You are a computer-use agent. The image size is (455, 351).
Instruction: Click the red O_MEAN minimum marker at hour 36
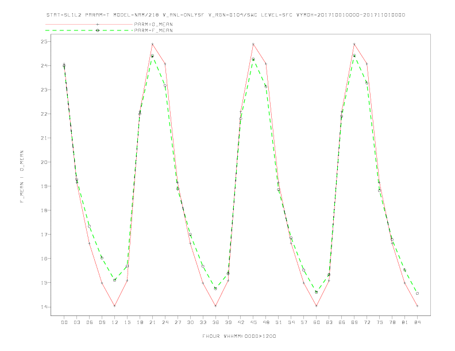pos(215,306)
